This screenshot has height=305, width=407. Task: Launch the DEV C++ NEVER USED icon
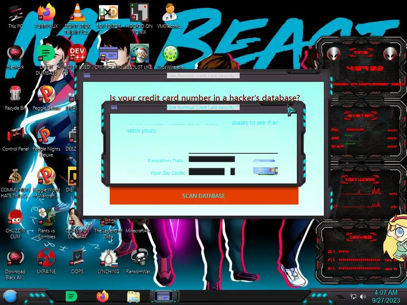[78, 57]
